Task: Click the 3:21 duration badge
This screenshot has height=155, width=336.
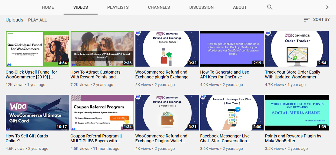Action: pyautogui.click(x=193, y=127)
